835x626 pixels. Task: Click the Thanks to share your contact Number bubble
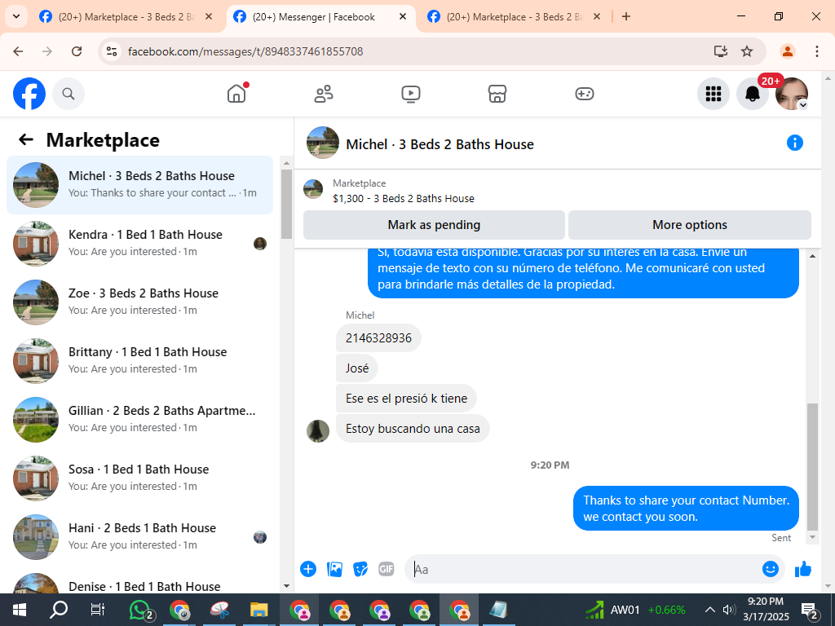pos(686,509)
